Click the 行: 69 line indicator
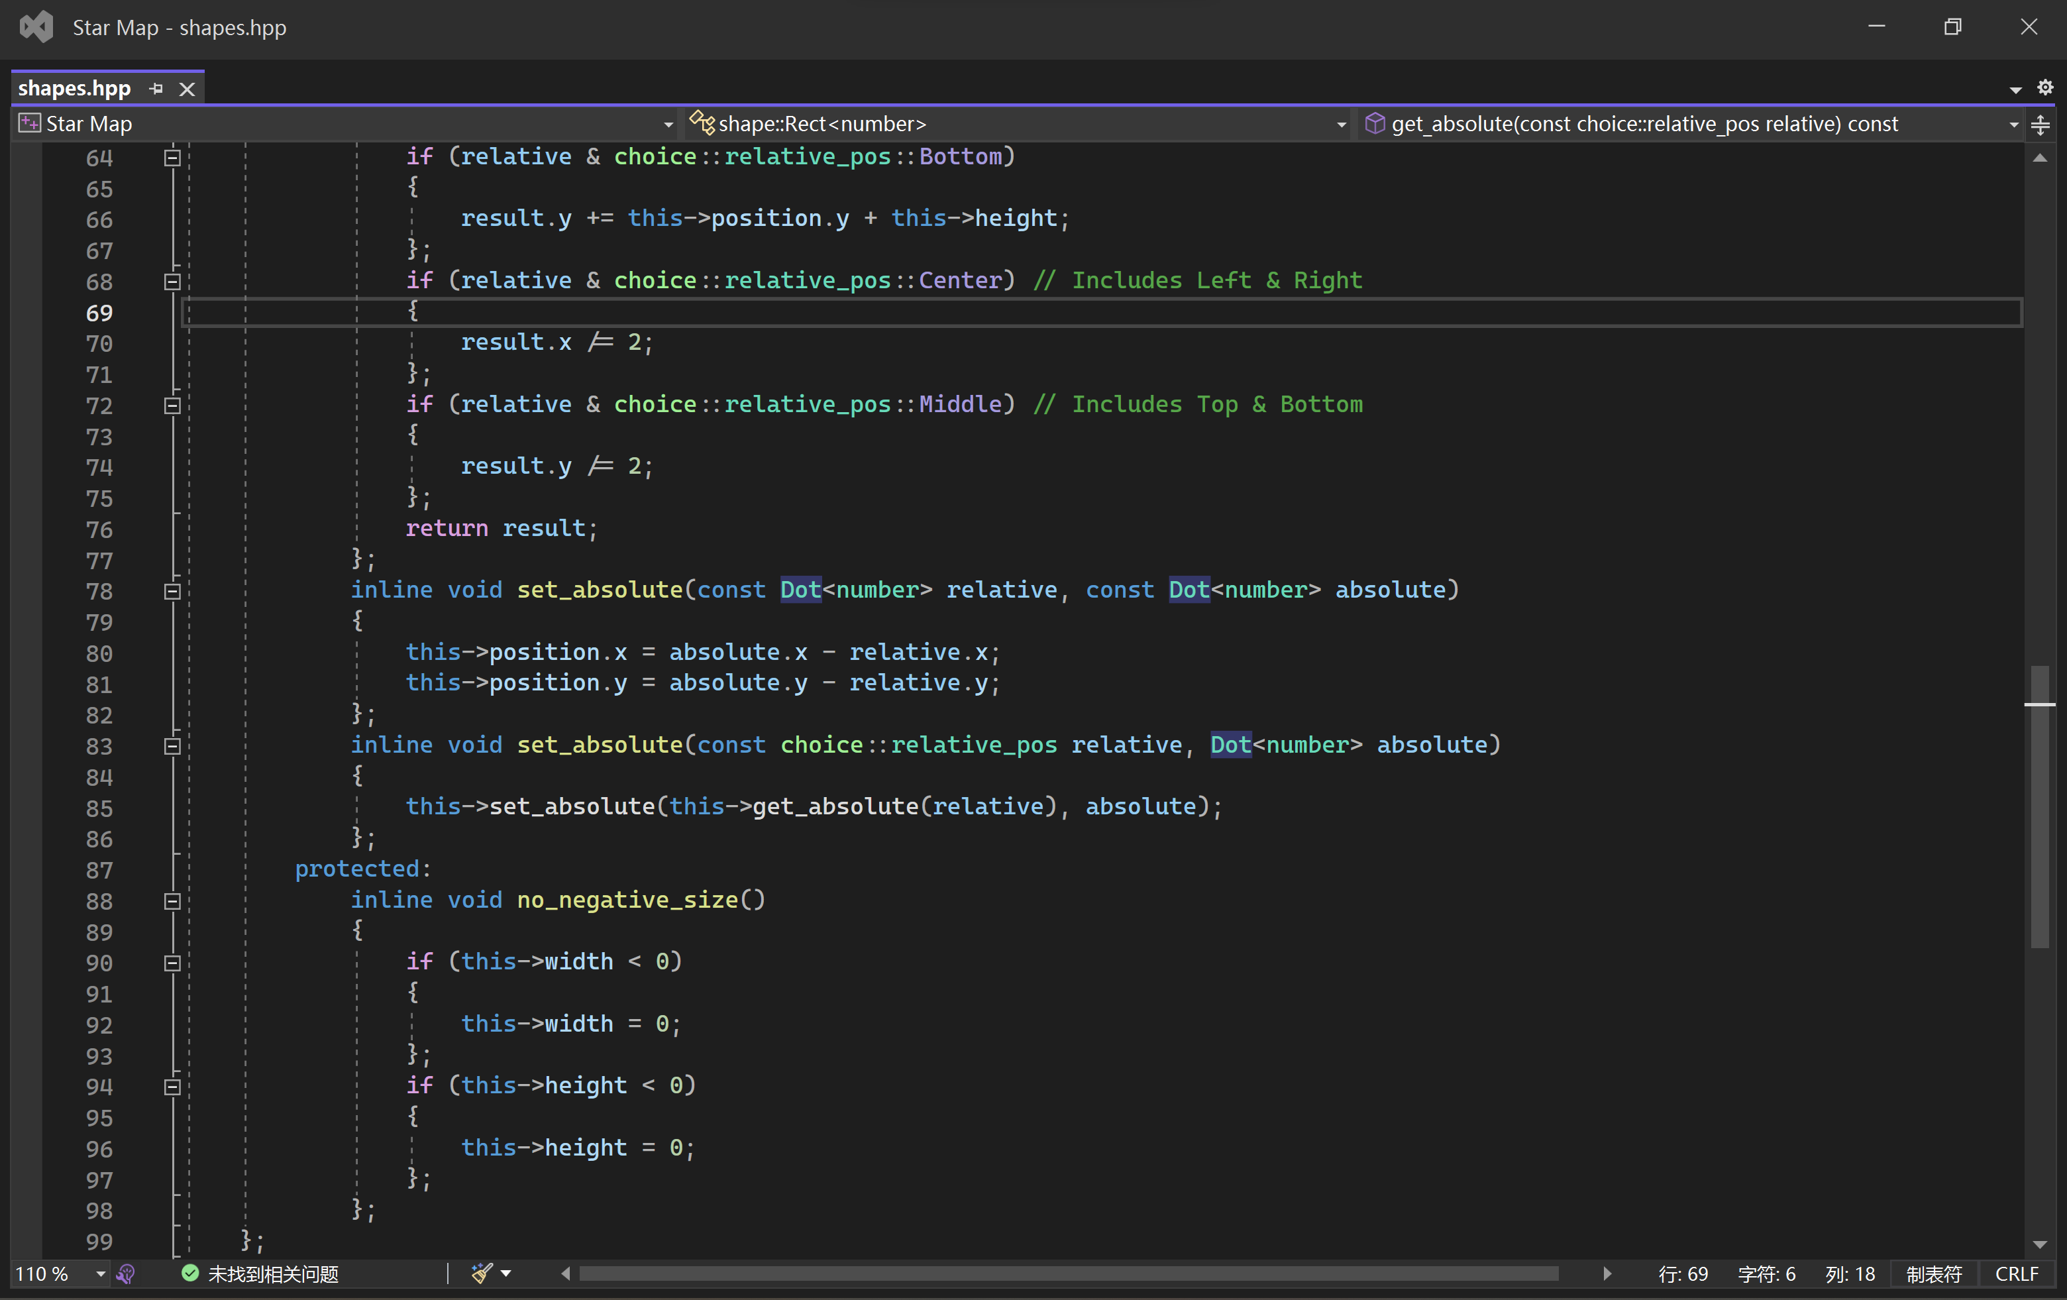Viewport: 2067px width, 1300px height. [1683, 1273]
